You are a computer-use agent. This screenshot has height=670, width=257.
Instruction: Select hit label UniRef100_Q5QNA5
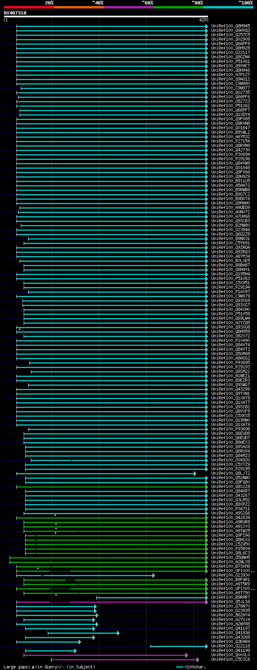point(230,557)
